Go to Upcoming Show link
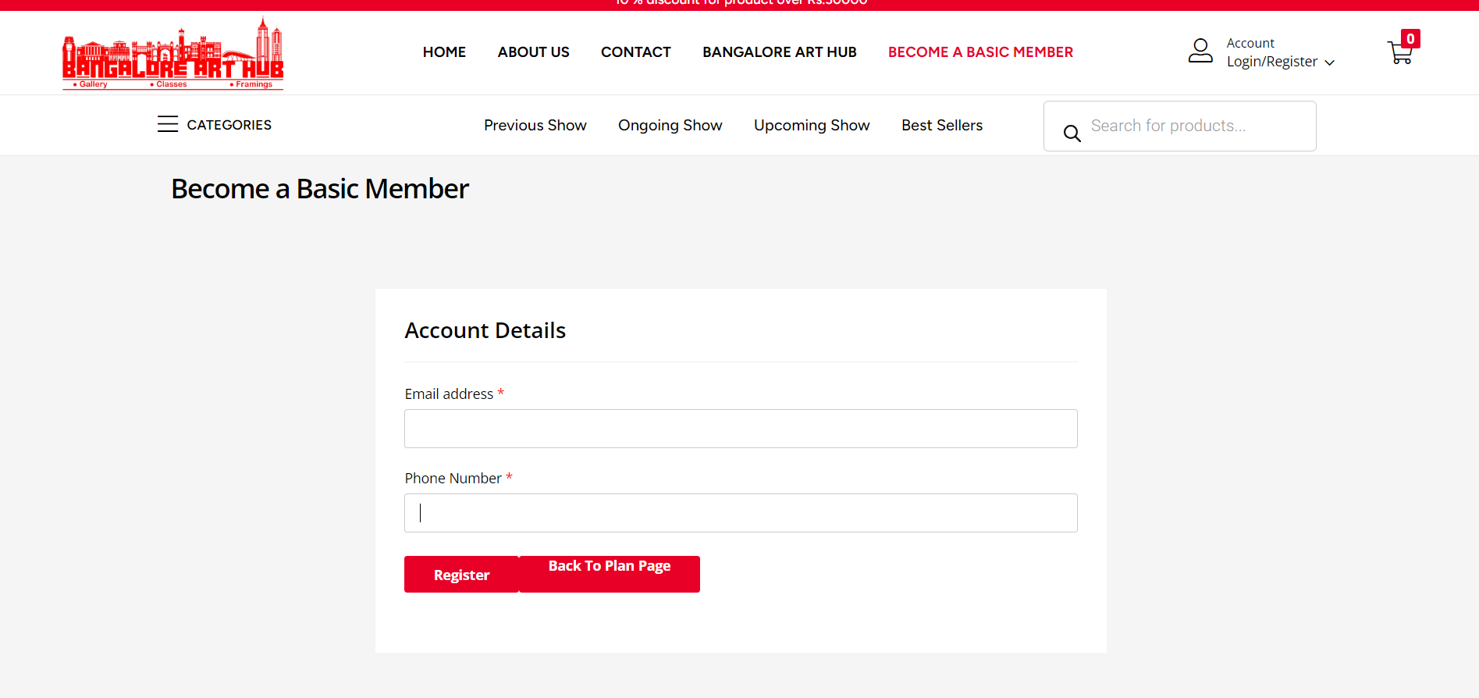Viewport: 1479px width, 698px height. click(811, 126)
